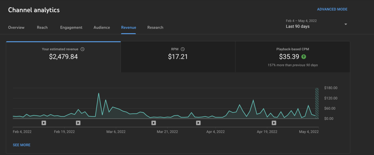Screen dimensions: 374x155
Task: Click the clock icon beside Your estimated revenue
Action: coord(83,49)
